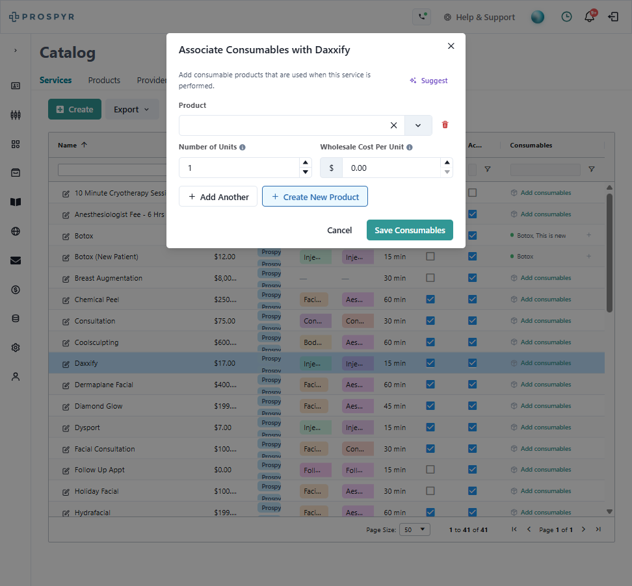Click the phone call icon in header

pos(421,17)
